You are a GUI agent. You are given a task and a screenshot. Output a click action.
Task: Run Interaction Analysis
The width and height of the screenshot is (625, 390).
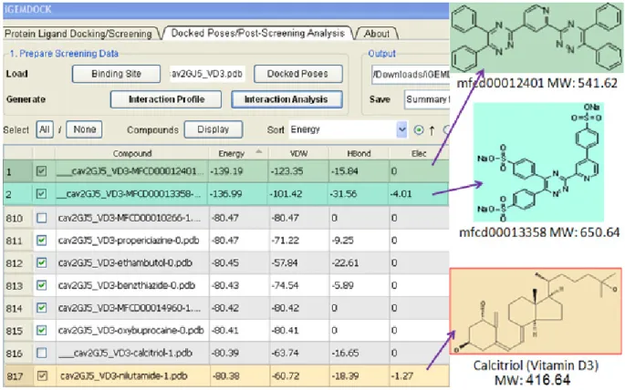[x=286, y=99]
